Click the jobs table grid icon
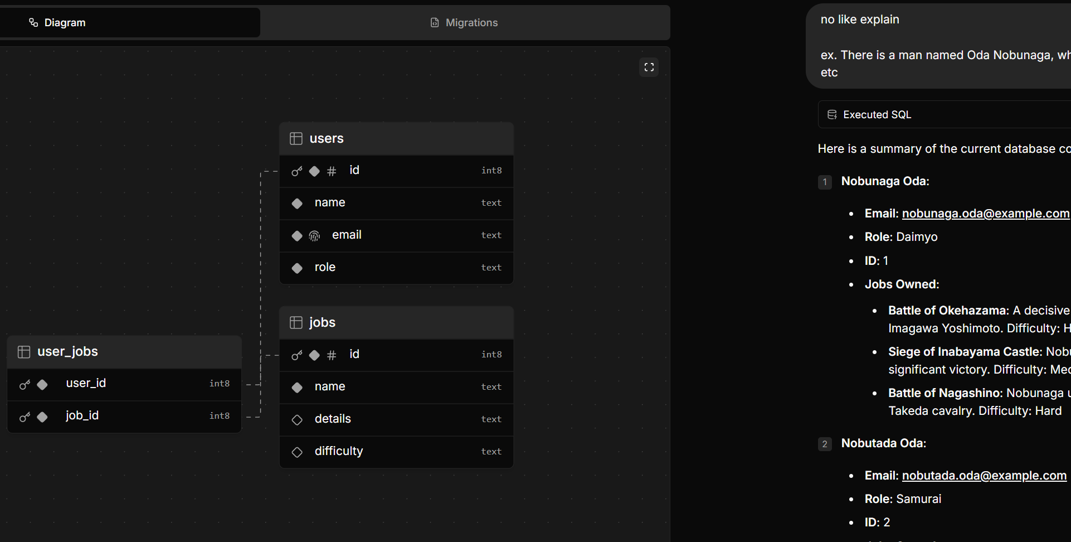 296,322
